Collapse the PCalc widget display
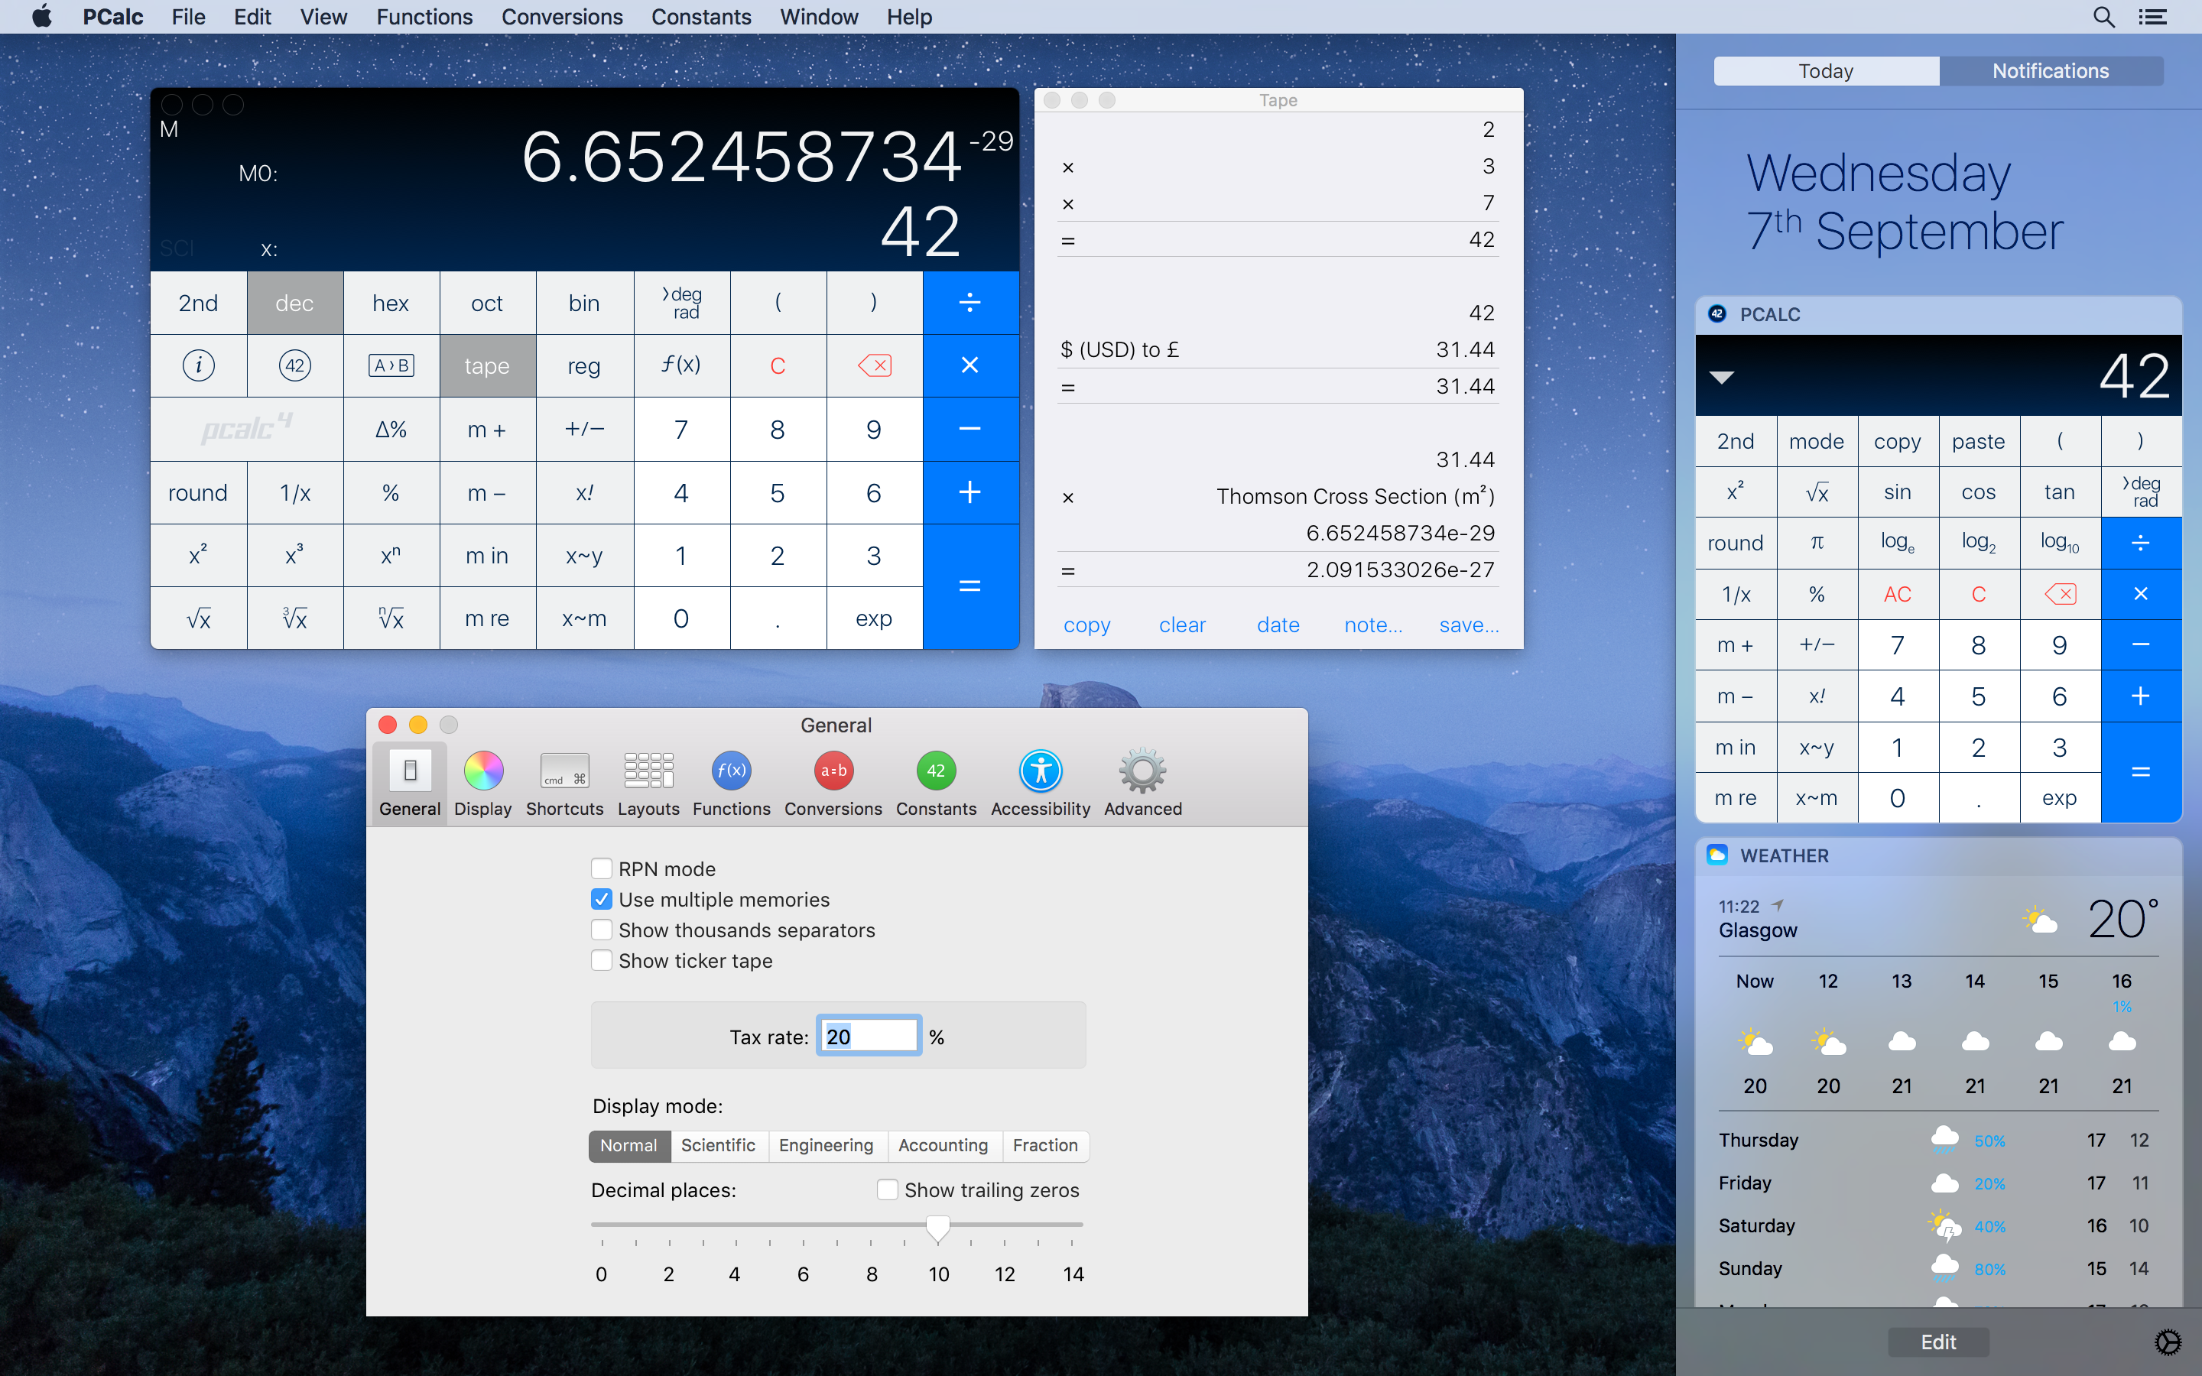Screen dimensions: 2202x1376 pos(1723,376)
